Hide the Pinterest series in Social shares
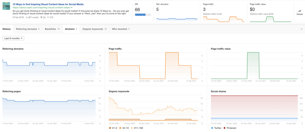The width and height of the screenshot is (305, 132). pos(230,128)
